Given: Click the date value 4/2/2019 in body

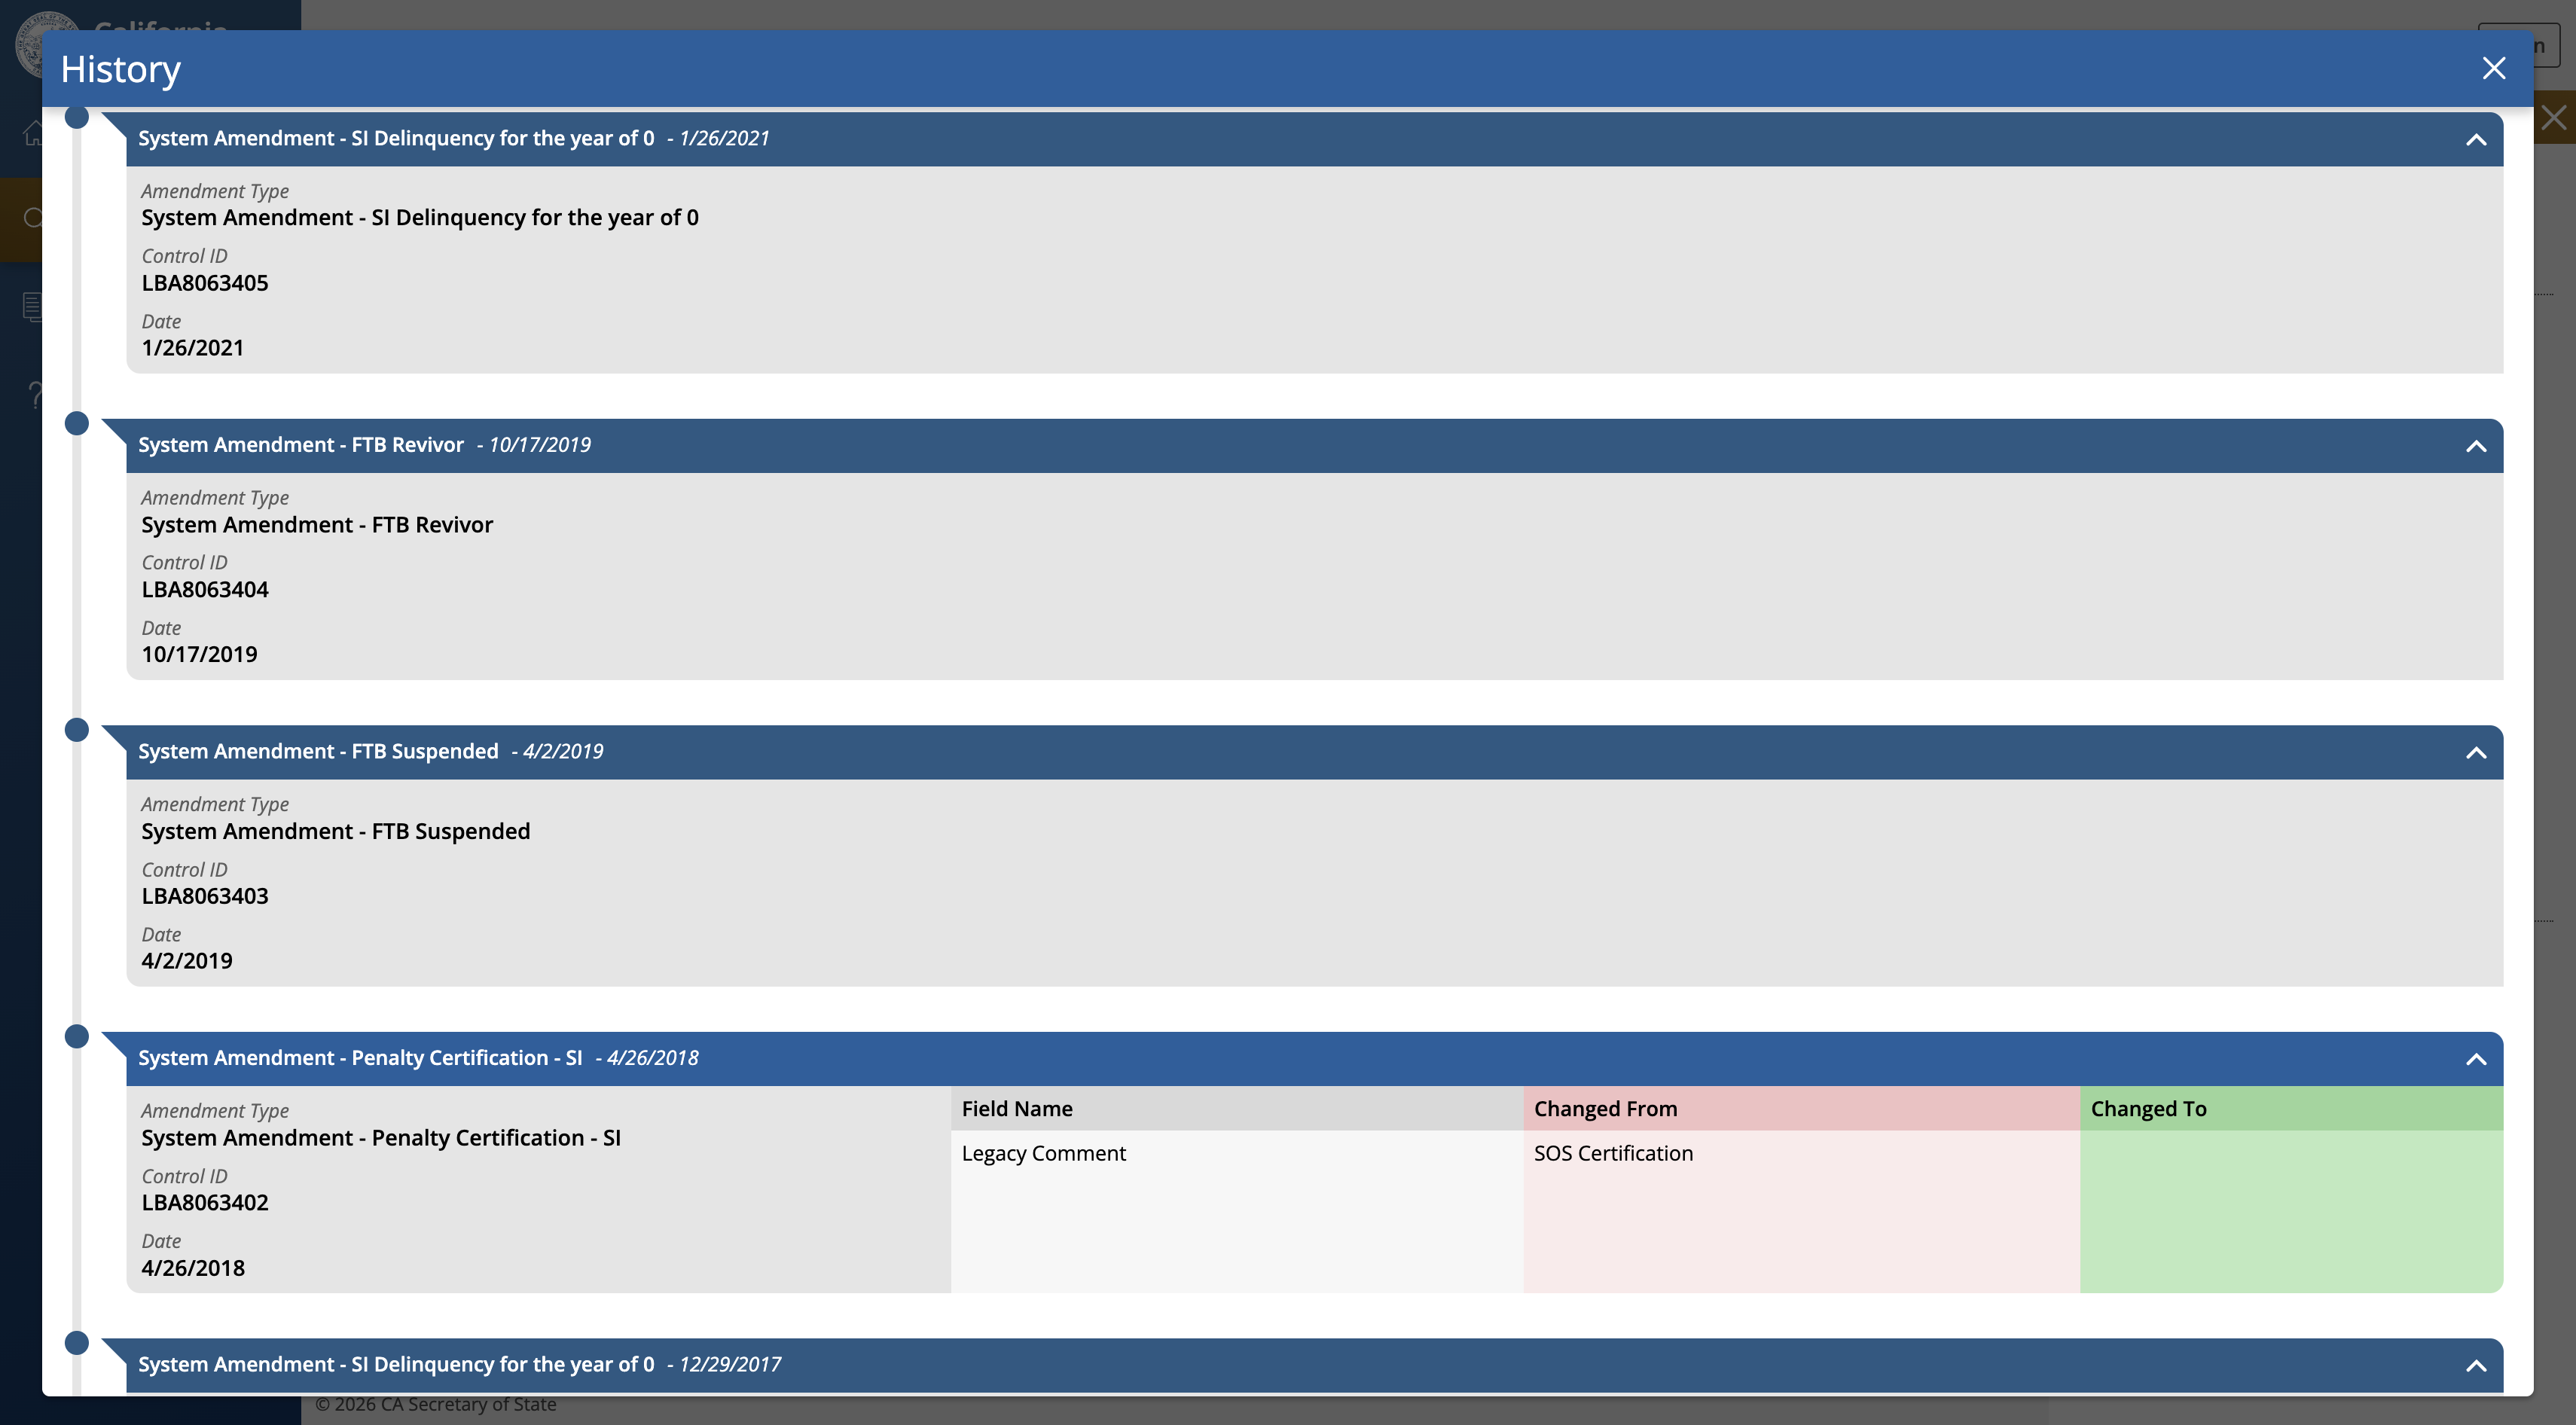Looking at the screenshot, I should pyautogui.click(x=186, y=961).
